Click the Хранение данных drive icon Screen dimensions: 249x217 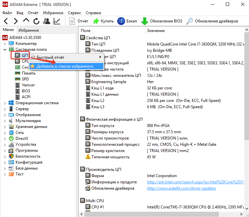click(11, 127)
